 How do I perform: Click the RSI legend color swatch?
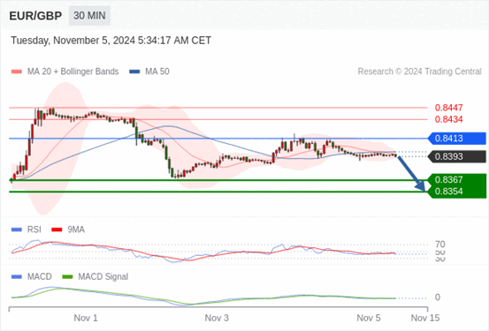(x=17, y=229)
